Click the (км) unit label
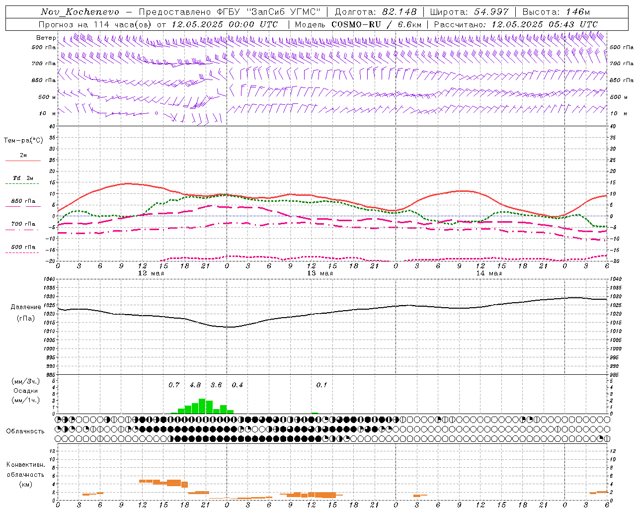636x509 pixels. pos(26,484)
